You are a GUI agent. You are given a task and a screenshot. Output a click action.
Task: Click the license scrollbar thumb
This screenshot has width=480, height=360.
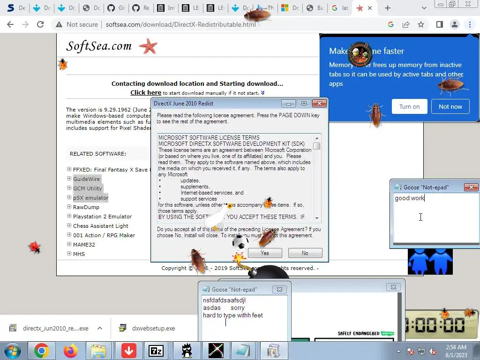click(317, 146)
